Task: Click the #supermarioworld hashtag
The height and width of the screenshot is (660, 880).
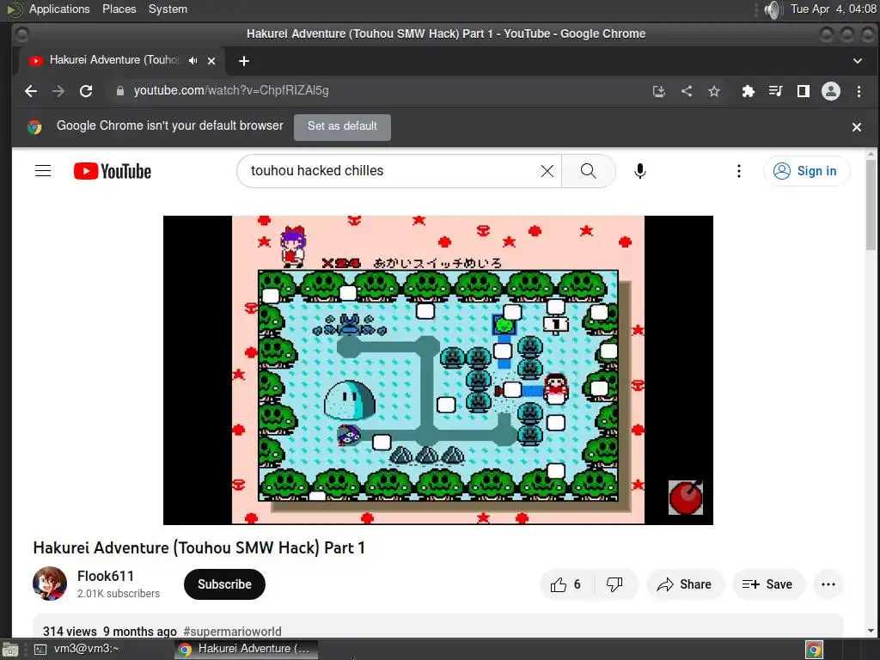Action: pos(232,632)
